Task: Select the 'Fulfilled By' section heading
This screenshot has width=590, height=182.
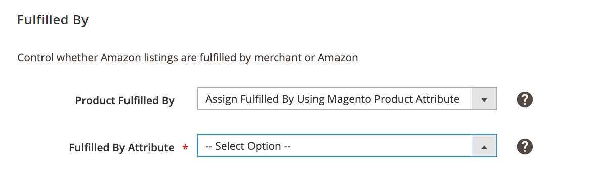Action: pos(53,20)
